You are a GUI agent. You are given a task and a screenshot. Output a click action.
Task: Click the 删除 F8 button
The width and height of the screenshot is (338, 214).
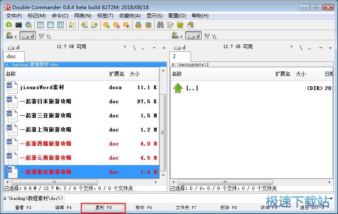pos(228,207)
